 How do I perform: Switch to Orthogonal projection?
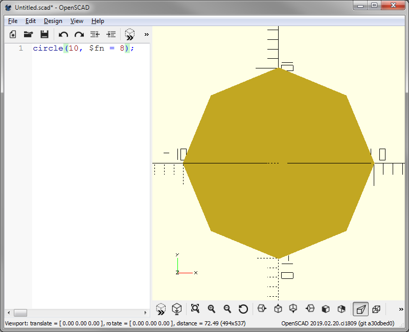(x=376, y=309)
